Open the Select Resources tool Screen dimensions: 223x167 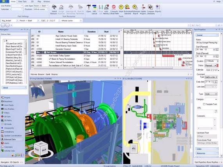pos(54,9)
